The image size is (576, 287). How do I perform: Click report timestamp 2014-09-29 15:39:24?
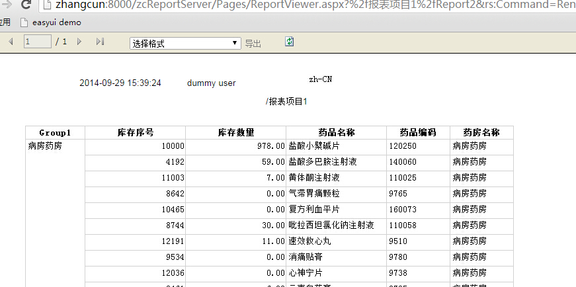(x=120, y=83)
